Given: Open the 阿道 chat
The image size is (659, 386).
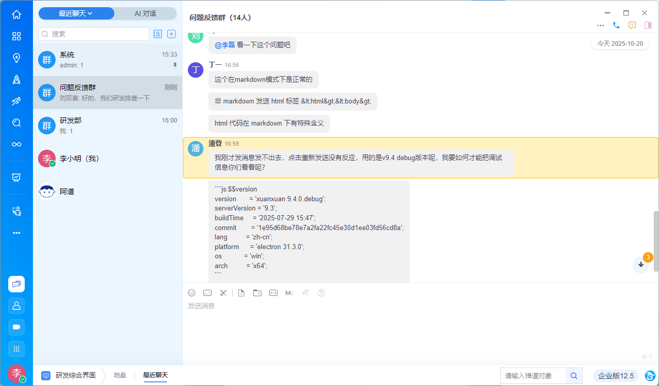Looking at the screenshot, I should pos(108,191).
